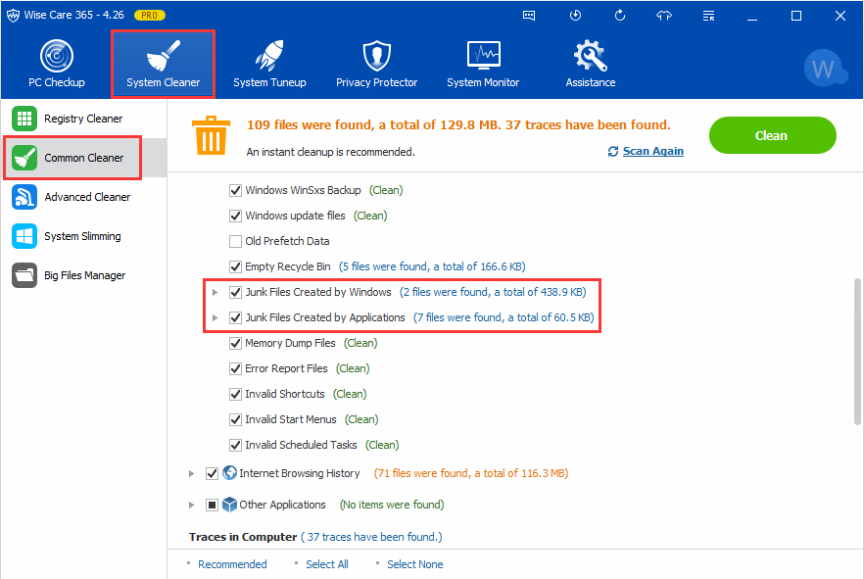The height and width of the screenshot is (579, 864).
Task: Expand Junk Files Created by Applications
Action: point(215,317)
